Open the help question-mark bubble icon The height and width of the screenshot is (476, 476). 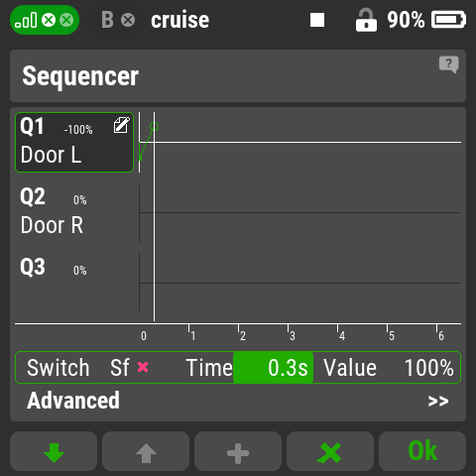click(448, 64)
